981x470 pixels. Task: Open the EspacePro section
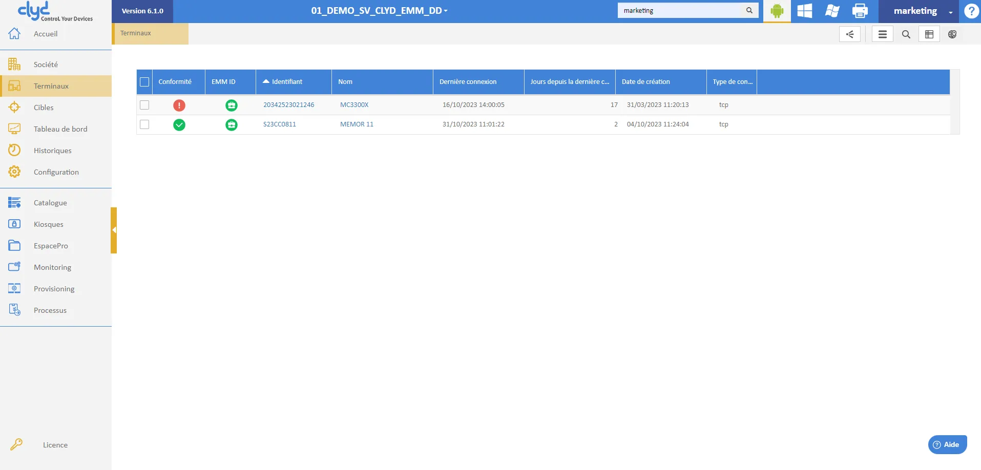pyautogui.click(x=56, y=246)
